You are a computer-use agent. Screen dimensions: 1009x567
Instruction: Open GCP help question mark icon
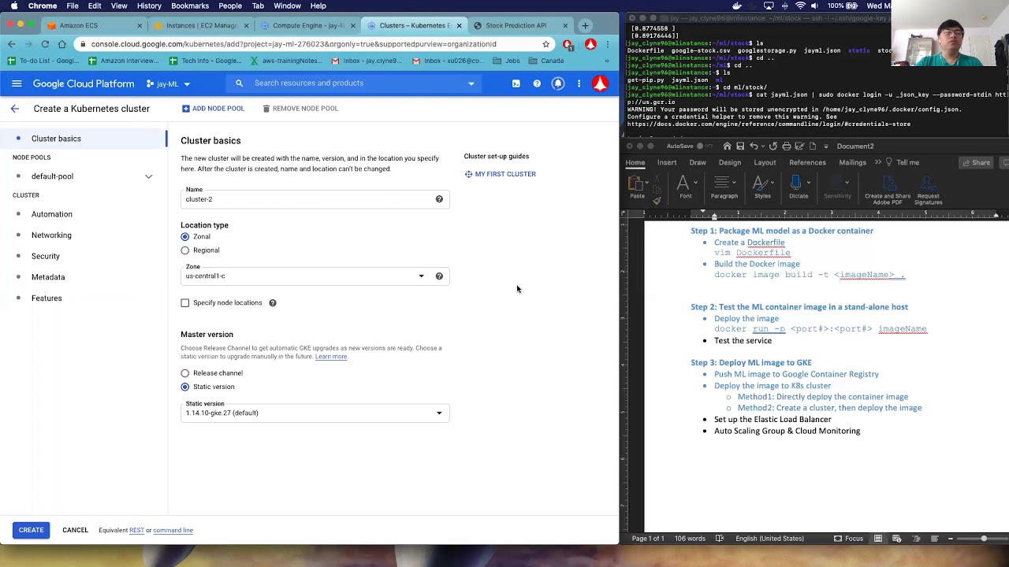coord(537,83)
